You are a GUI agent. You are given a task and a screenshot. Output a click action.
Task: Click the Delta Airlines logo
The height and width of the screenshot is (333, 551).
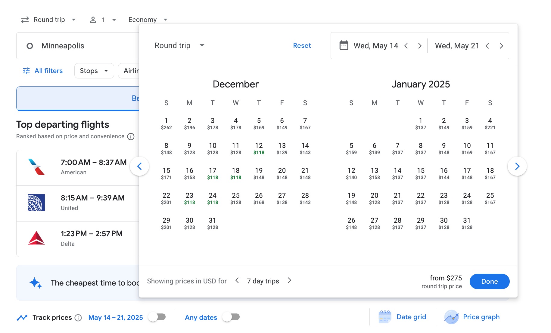tap(36, 239)
